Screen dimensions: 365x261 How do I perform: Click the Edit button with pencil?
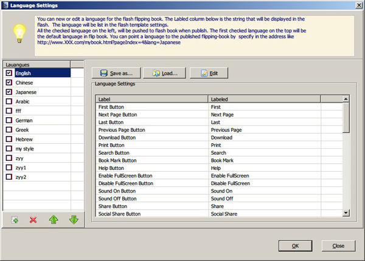pos(209,73)
